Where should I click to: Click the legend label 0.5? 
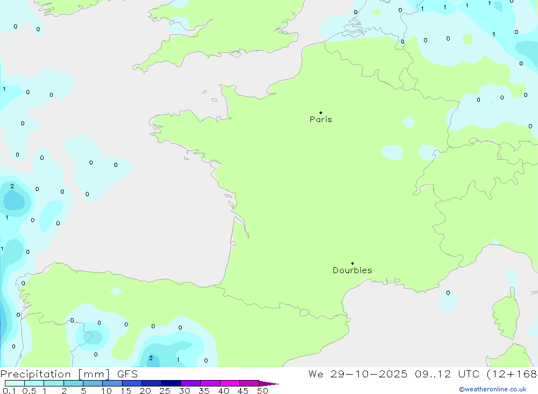29,391
